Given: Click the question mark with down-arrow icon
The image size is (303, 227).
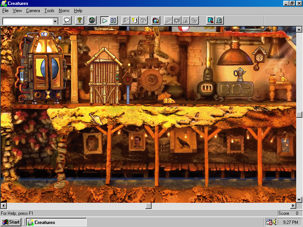Looking at the screenshot, I should [134, 20].
